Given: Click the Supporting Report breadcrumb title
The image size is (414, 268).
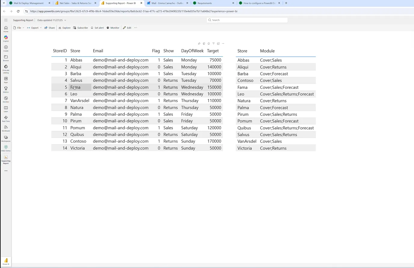Looking at the screenshot, I should [x=23, y=20].
